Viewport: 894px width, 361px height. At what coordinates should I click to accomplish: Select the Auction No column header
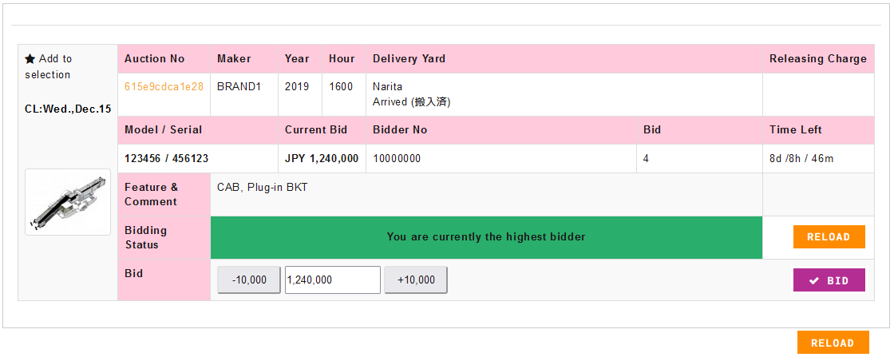pos(154,59)
